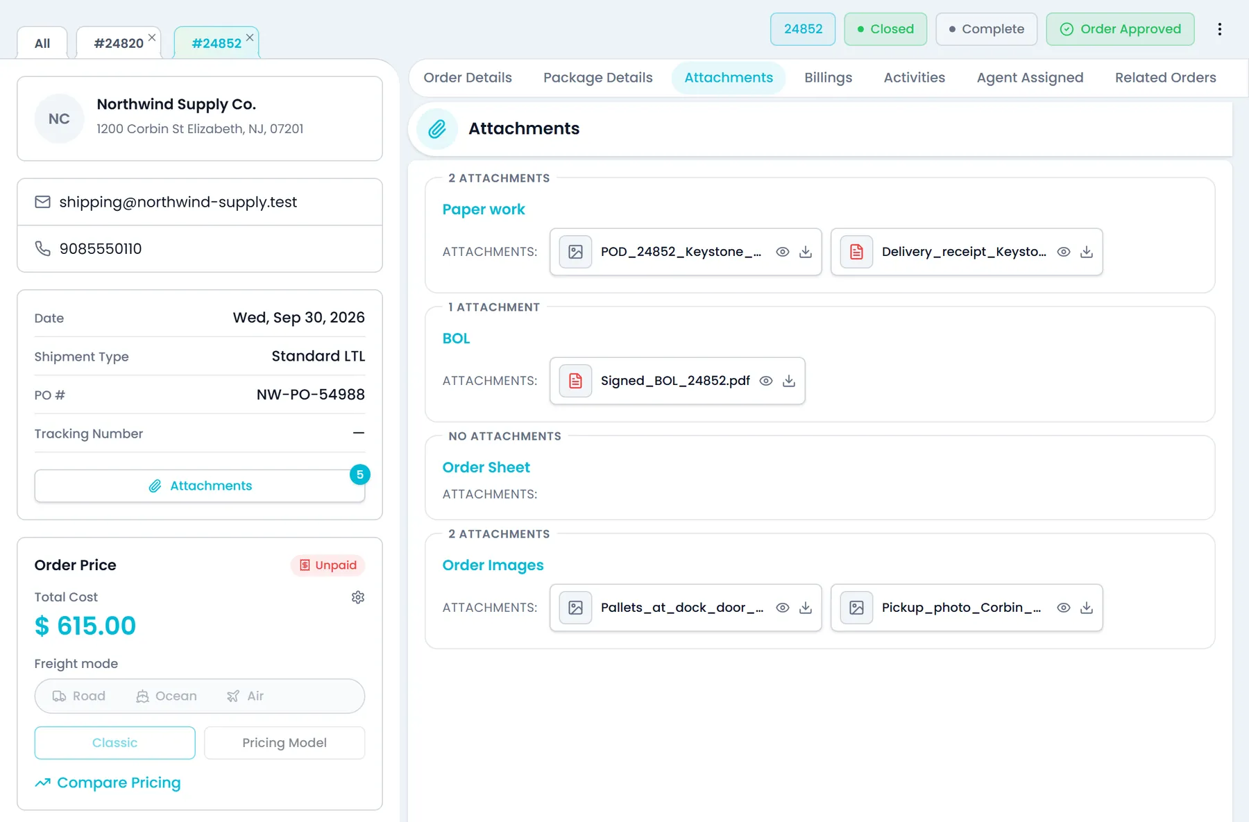This screenshot has width=1249, height=822.
Task: Click the Attachments button with badge 5
Action: pyautogui.click(x=200, y=486)
